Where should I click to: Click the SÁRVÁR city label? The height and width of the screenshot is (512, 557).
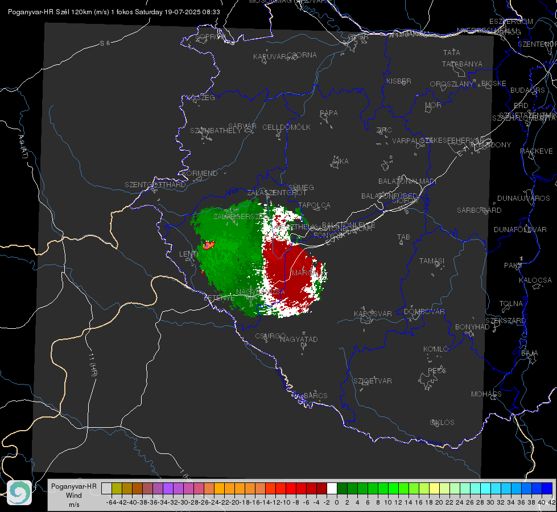pos(242,126)
